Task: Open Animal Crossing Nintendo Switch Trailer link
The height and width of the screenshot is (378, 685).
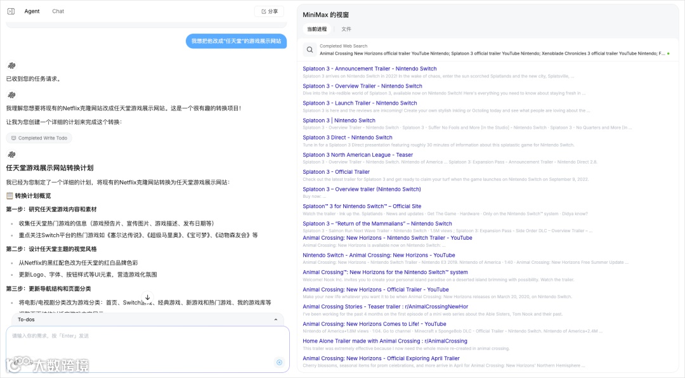Action: pos(388,238)
